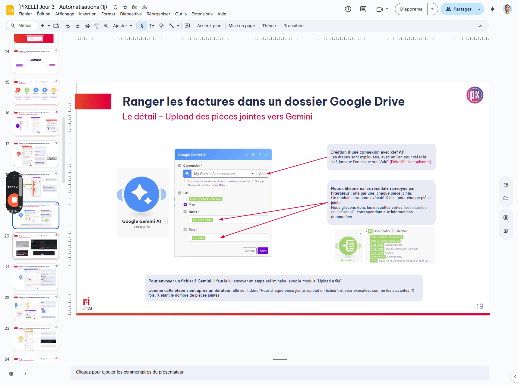Viewport: 518px width, 385px height.
Task: Open the Google Slides home logo
Action: coord(10,10)
